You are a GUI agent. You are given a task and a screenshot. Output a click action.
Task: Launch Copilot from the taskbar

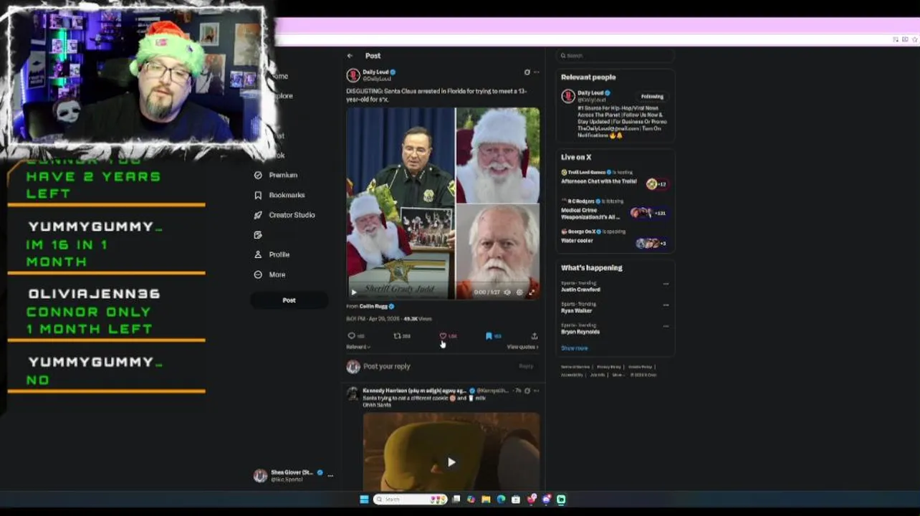[471, 500]
